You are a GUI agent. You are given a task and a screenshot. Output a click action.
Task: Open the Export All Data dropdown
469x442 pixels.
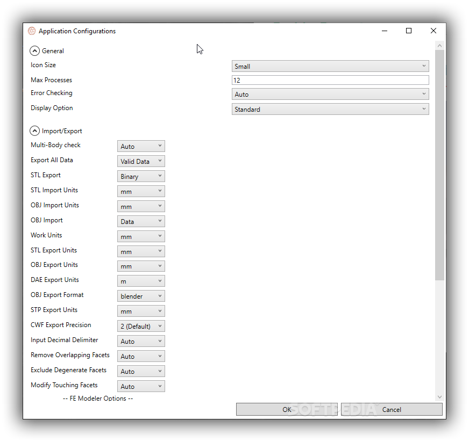click(141, 161)
